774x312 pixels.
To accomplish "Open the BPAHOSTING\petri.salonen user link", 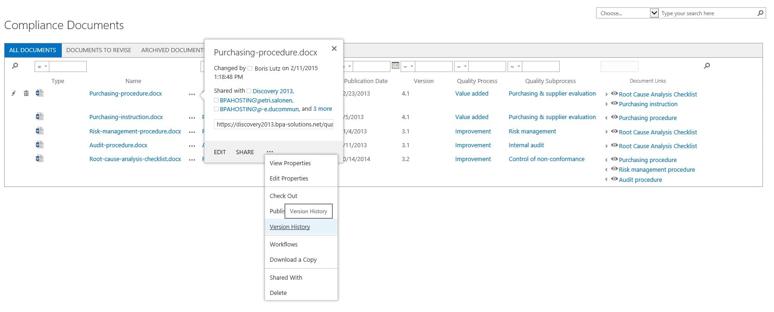I will pos(256,100).
